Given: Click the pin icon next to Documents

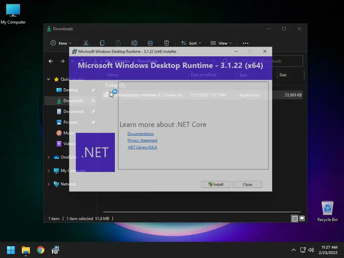Looking at the screenshot, I should point(93,112).
